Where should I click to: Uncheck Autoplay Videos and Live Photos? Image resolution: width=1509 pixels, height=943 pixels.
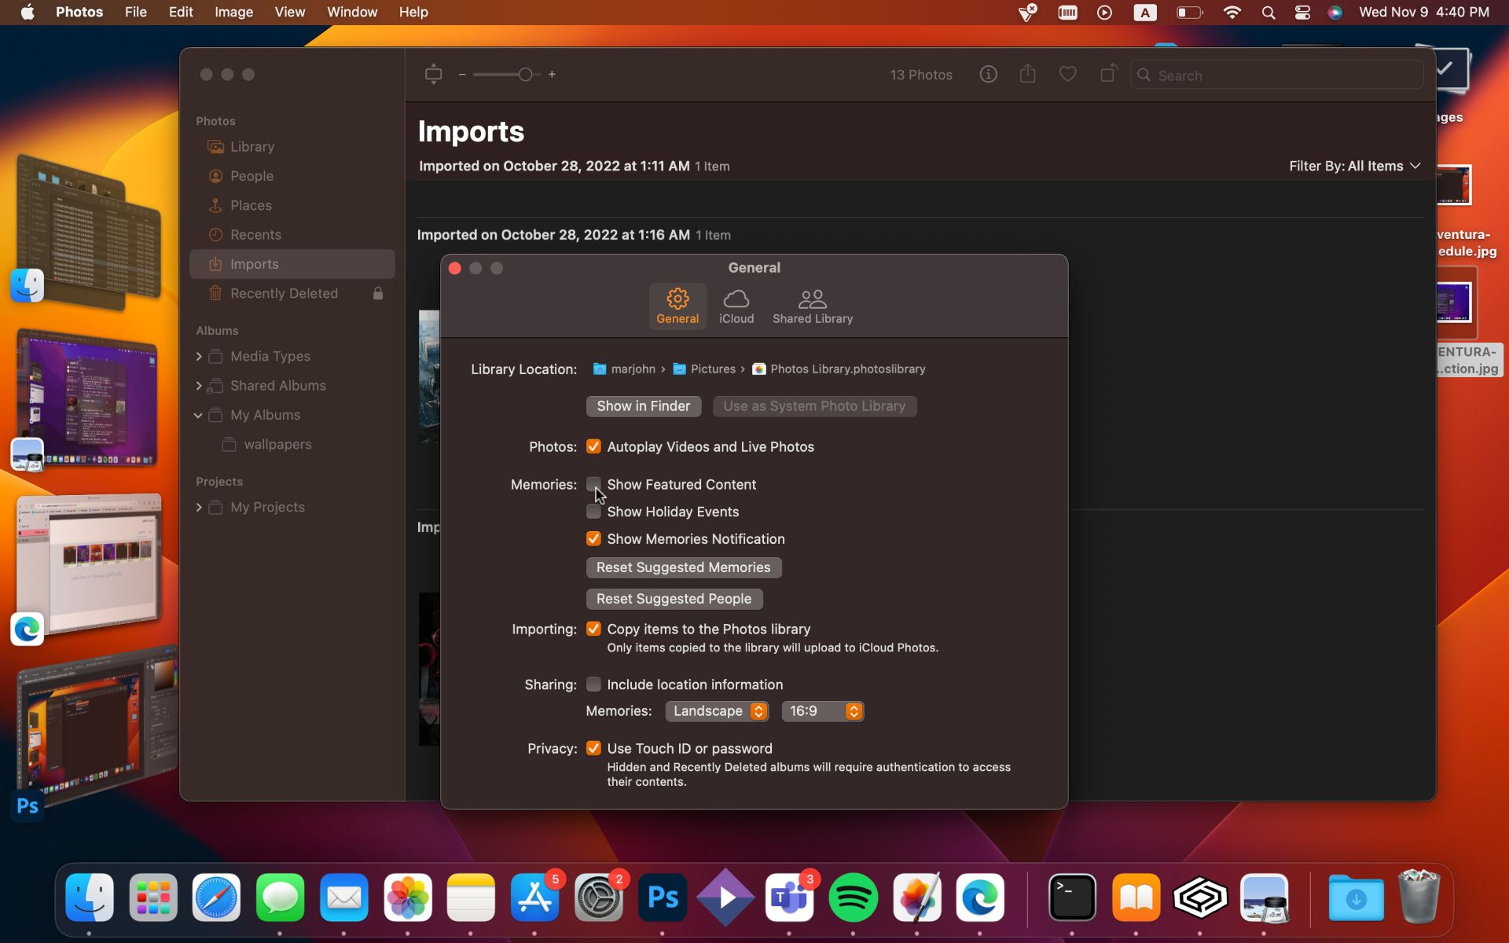coord(593,446)
